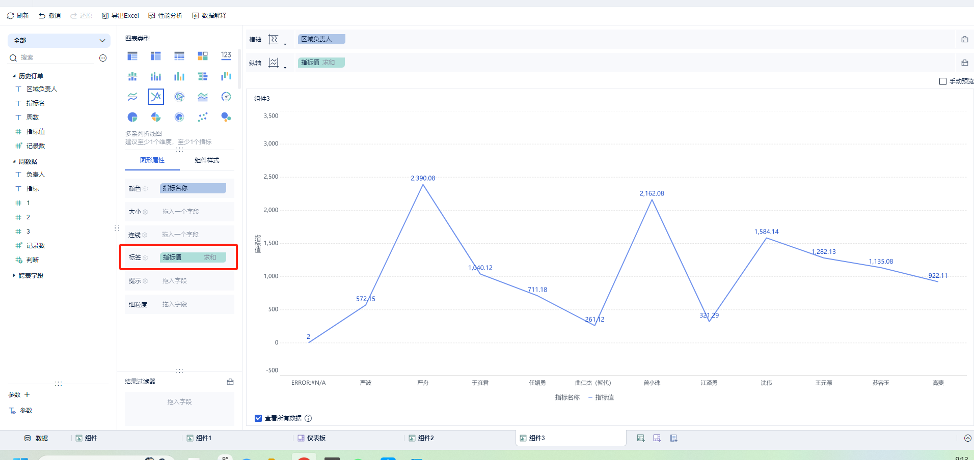Click the 导出Excel button
Screen dimensions: 974x460
coord(120,16)
